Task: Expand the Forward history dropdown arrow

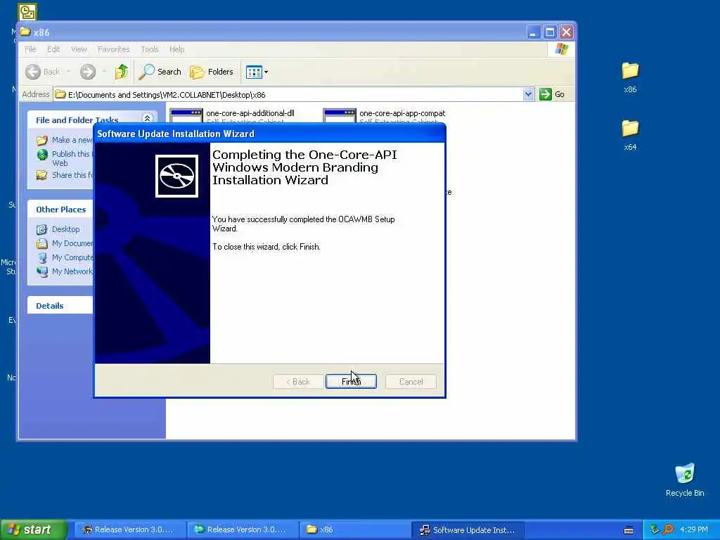Action: (104, 72)
